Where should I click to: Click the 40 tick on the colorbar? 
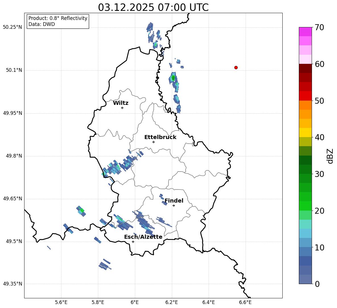319,137
